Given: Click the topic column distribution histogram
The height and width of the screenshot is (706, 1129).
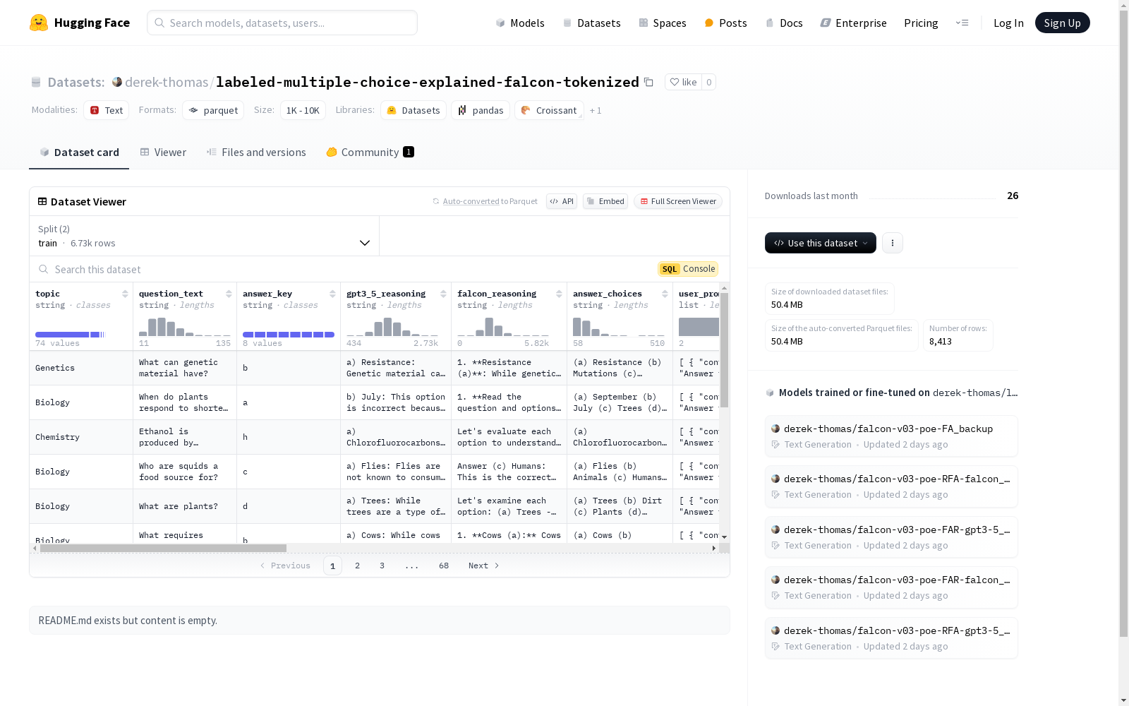Looking at the screenshot, I should (x=71, y=334).
